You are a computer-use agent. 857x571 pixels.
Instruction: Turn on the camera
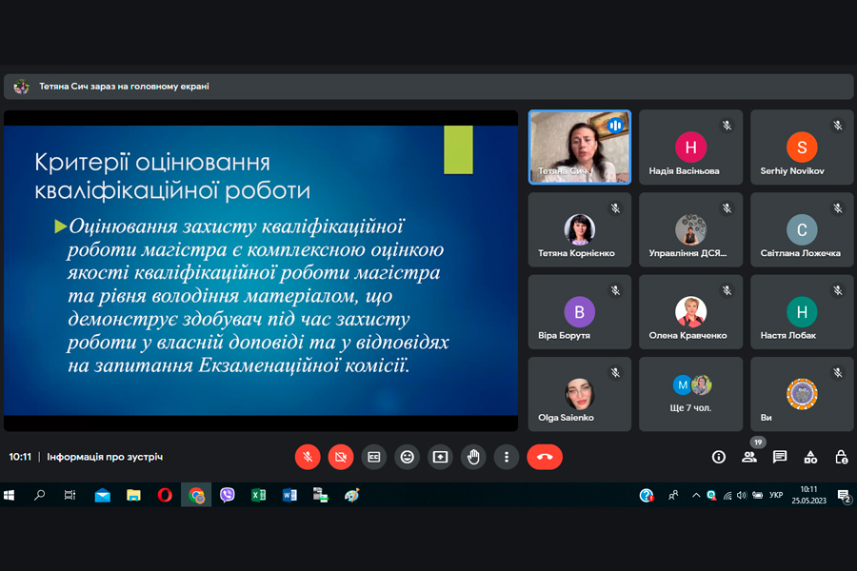pos(341,457)
